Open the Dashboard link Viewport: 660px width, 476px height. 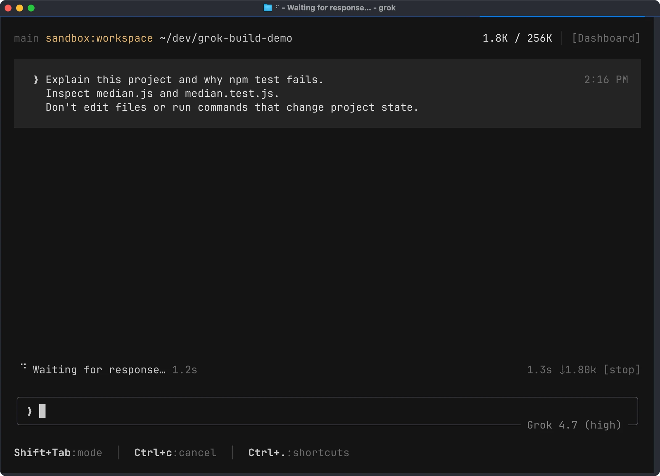tap(606, 38)
